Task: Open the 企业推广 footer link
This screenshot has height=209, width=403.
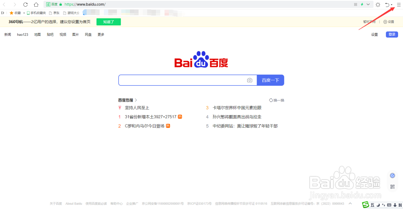Action: (132, 204)
